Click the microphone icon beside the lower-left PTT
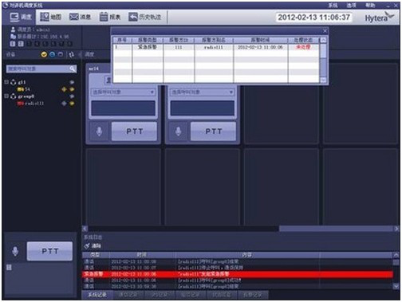The height and width of the screenshot is (302, 402). click(x=15, y=251)
